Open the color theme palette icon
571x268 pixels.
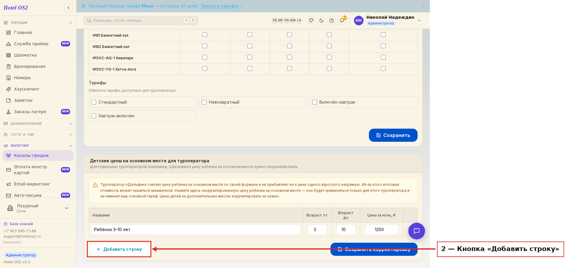point(311,21)
